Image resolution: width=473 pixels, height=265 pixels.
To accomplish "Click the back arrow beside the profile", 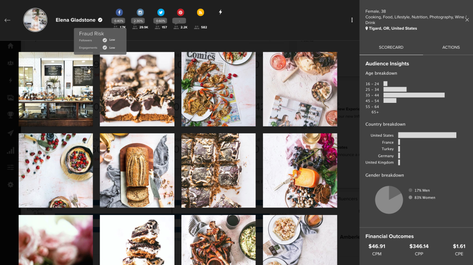I will pyautogui.click(x=7, y=20).
